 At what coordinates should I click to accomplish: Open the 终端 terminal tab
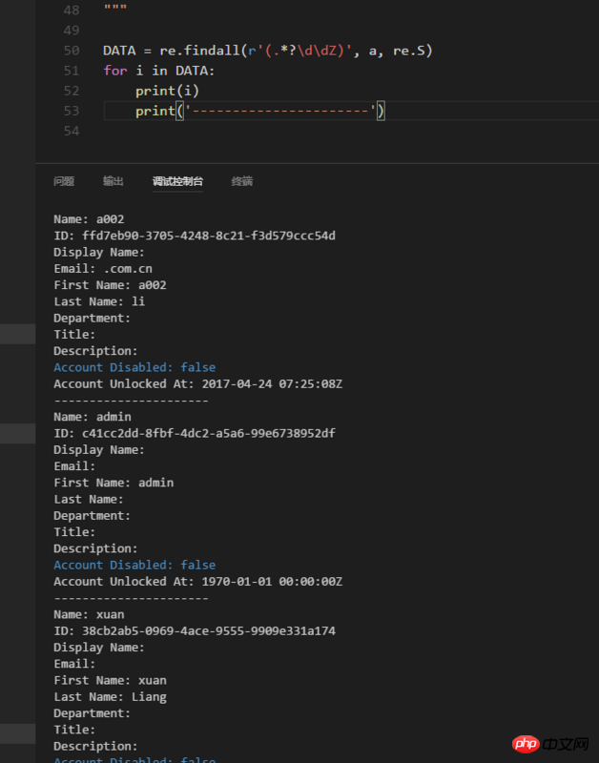[242, 181]
